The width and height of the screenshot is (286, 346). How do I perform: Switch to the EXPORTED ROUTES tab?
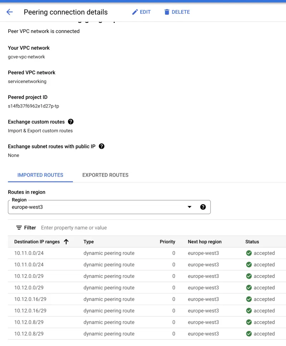105,175
